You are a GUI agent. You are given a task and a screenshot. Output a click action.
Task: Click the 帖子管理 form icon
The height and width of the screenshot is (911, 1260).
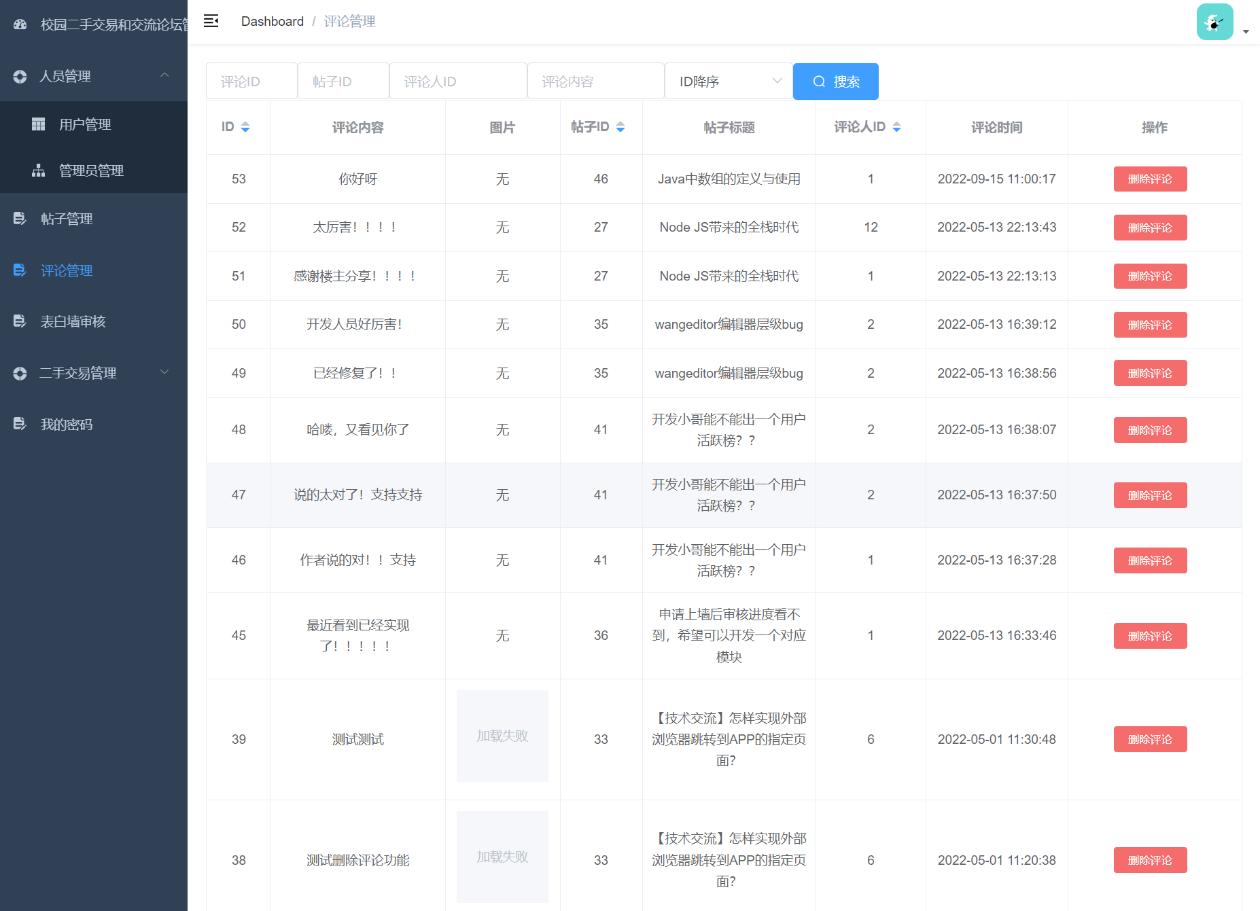click(20, 219)
